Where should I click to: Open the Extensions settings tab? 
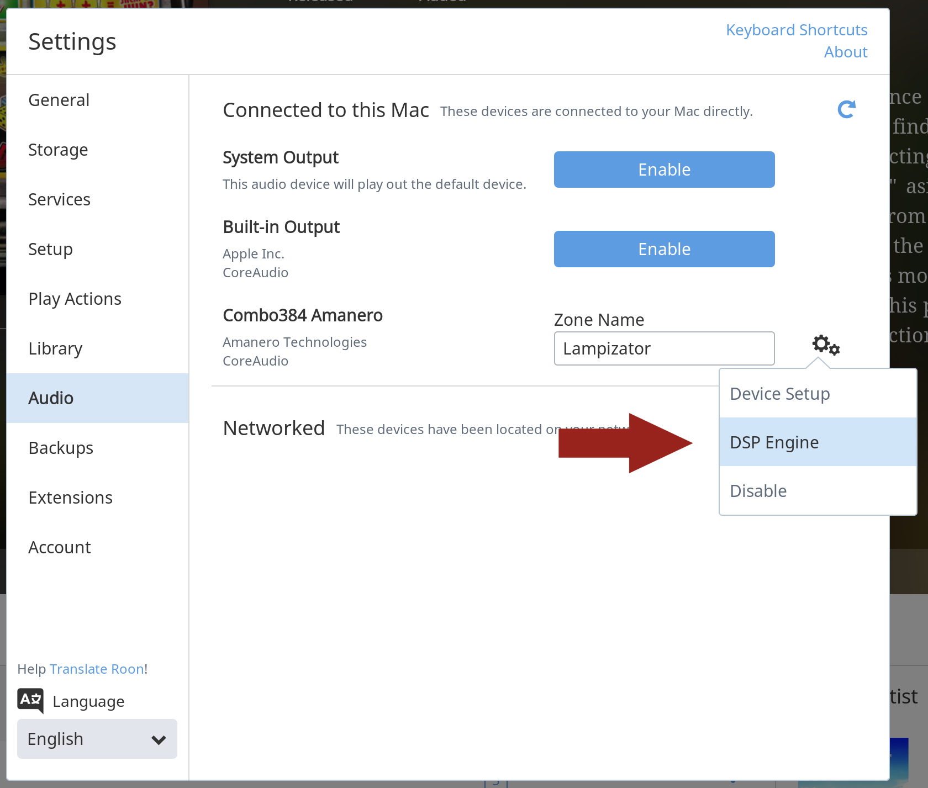tap(70, 498)
